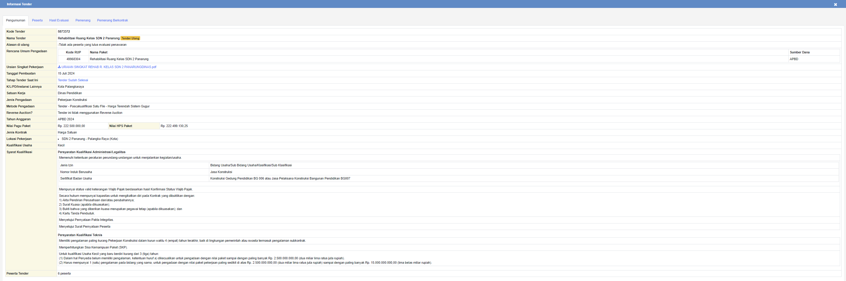
Task: Click the Sumber Dana column header
Action: (799, 52)
